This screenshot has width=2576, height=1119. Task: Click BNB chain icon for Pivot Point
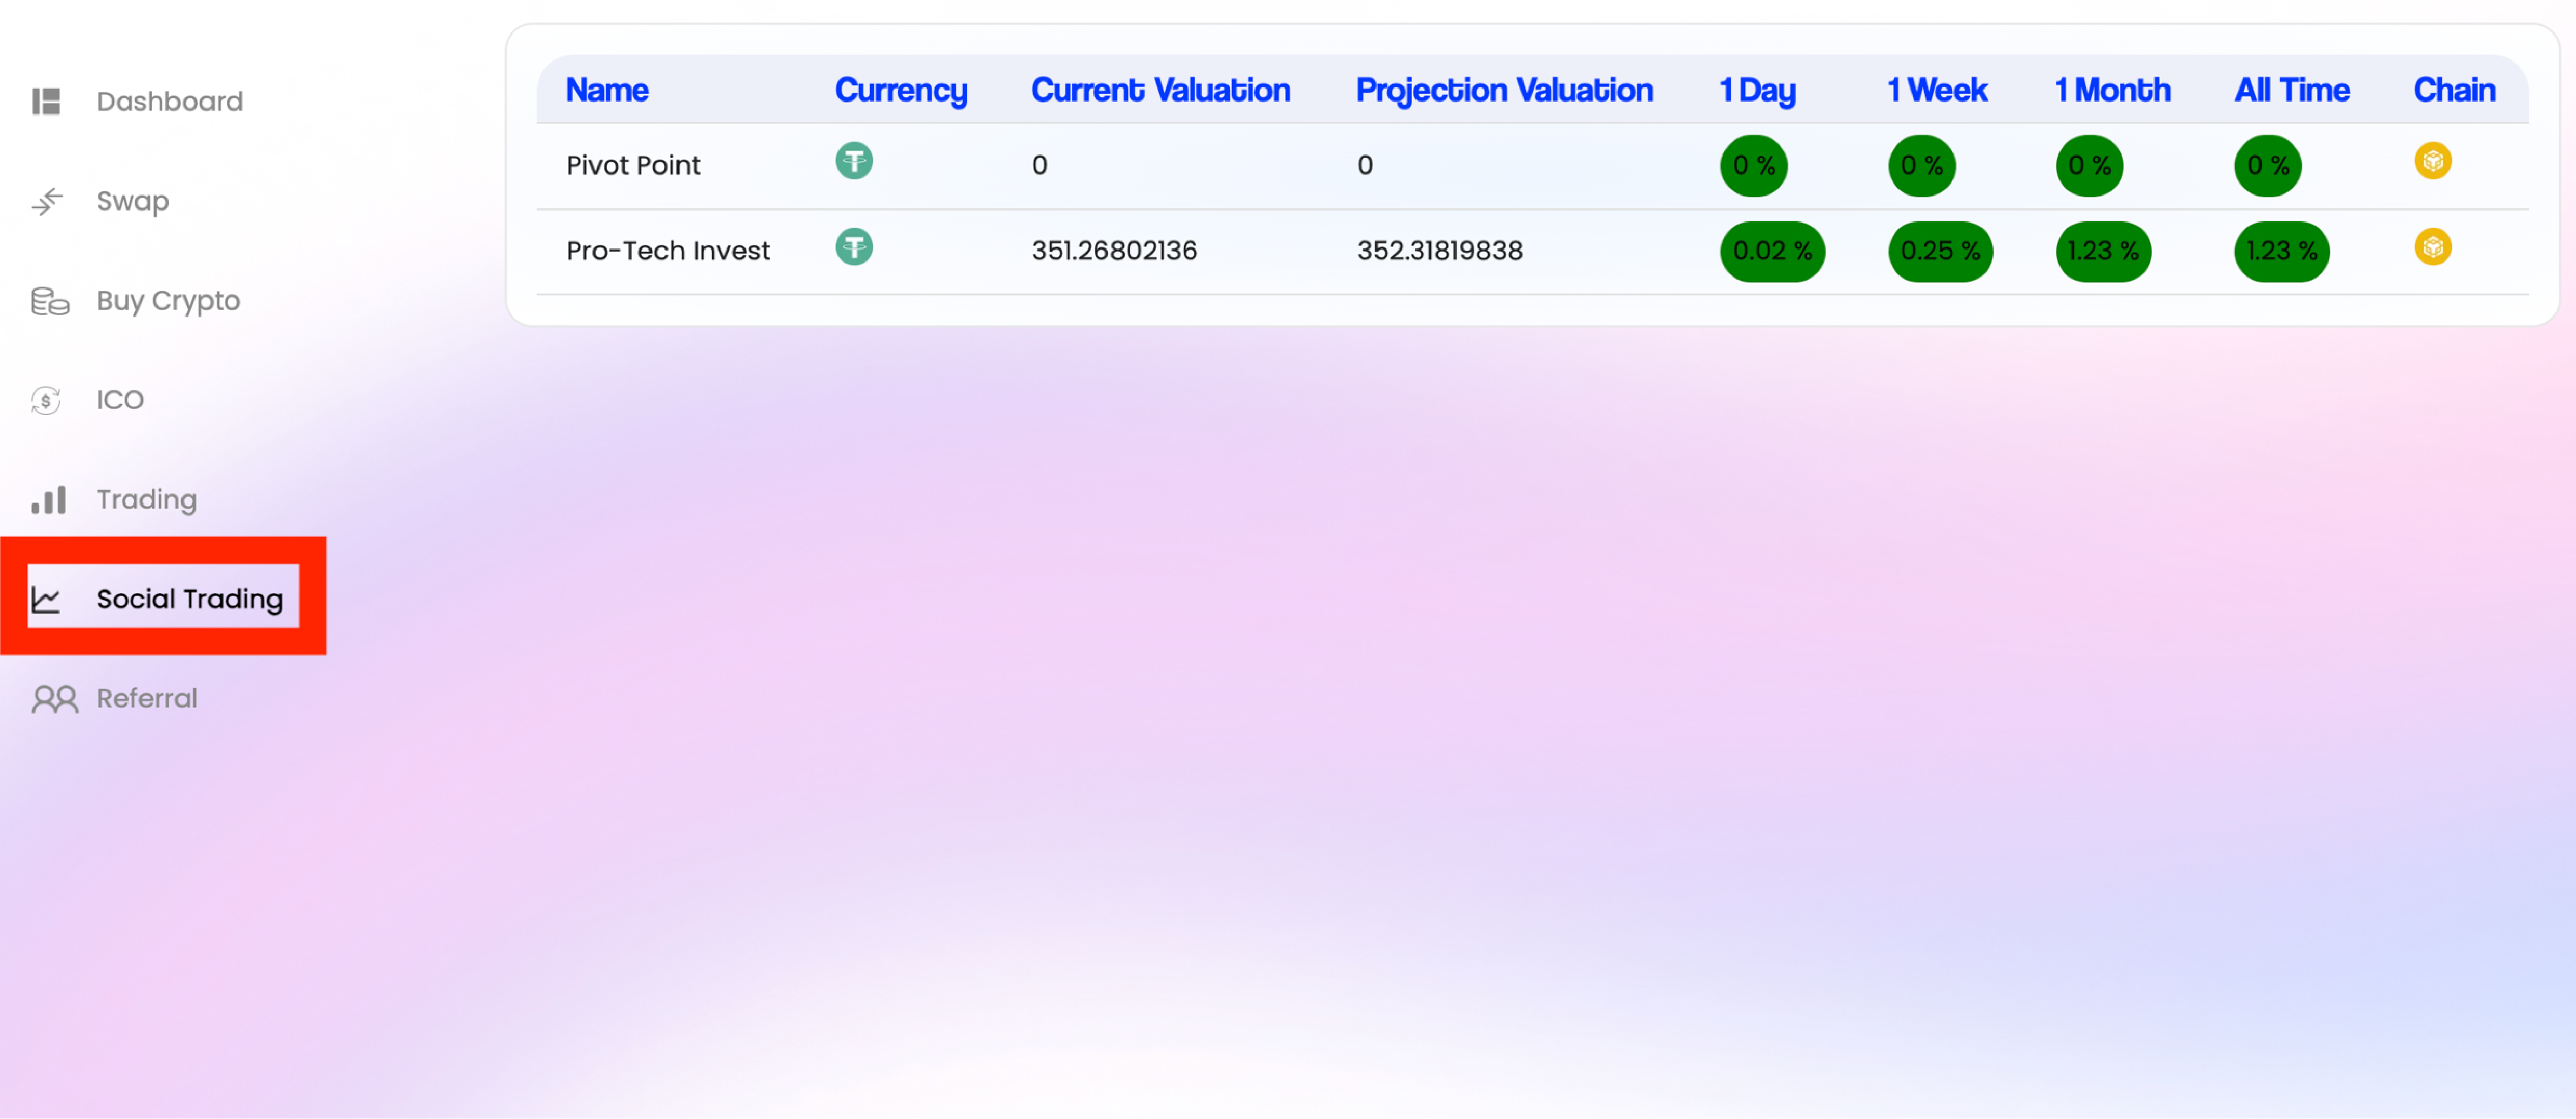(2432, 161)
